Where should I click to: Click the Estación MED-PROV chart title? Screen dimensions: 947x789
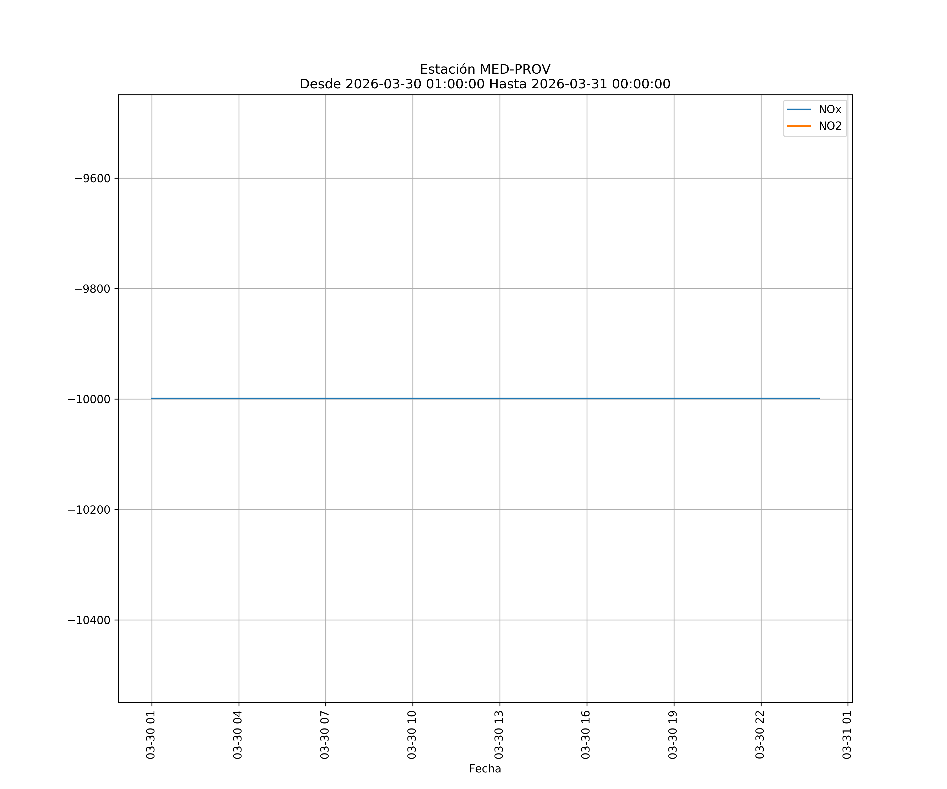click(485, 69)
